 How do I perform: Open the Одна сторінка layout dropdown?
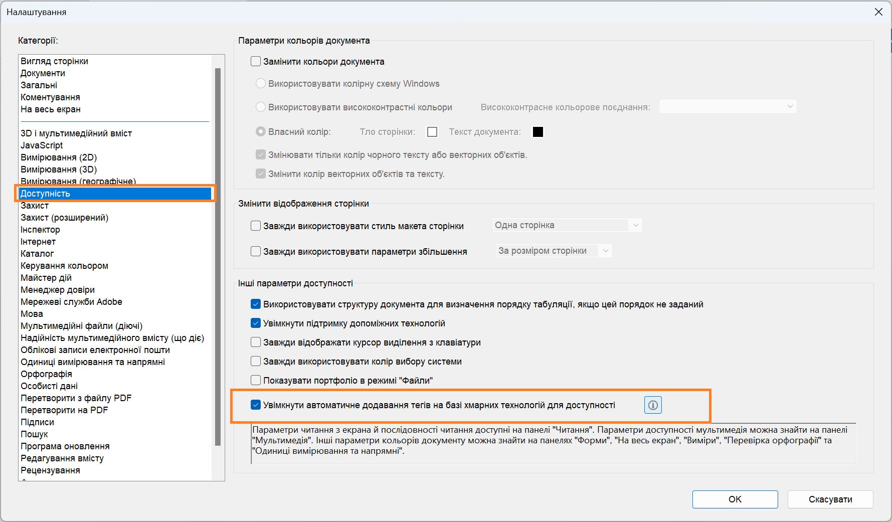coord(567,225)
